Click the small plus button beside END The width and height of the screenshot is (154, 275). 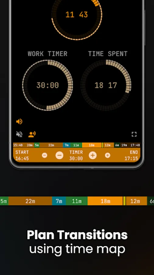coord(107,155)
